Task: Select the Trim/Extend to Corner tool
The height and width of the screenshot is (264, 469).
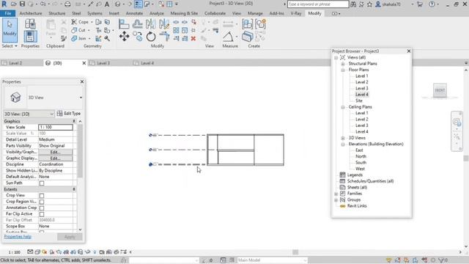Action: tap(164, 37)
